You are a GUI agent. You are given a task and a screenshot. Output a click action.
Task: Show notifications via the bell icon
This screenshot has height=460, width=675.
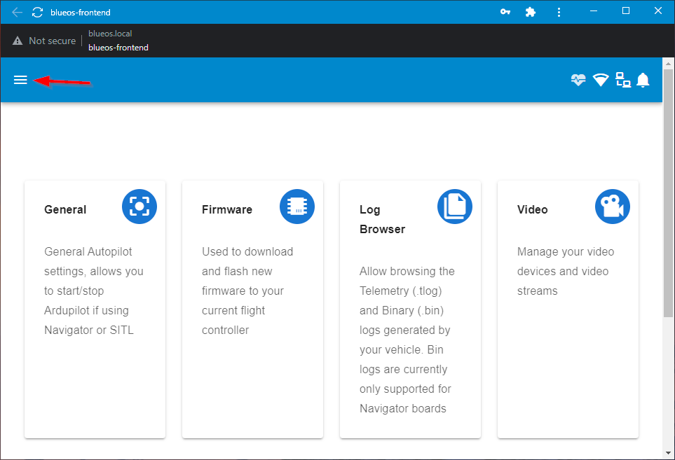point(643,80)
